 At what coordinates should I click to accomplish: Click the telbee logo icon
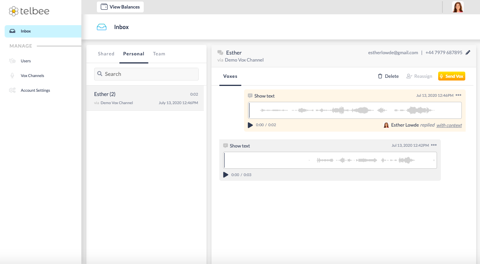coord(14,11)
